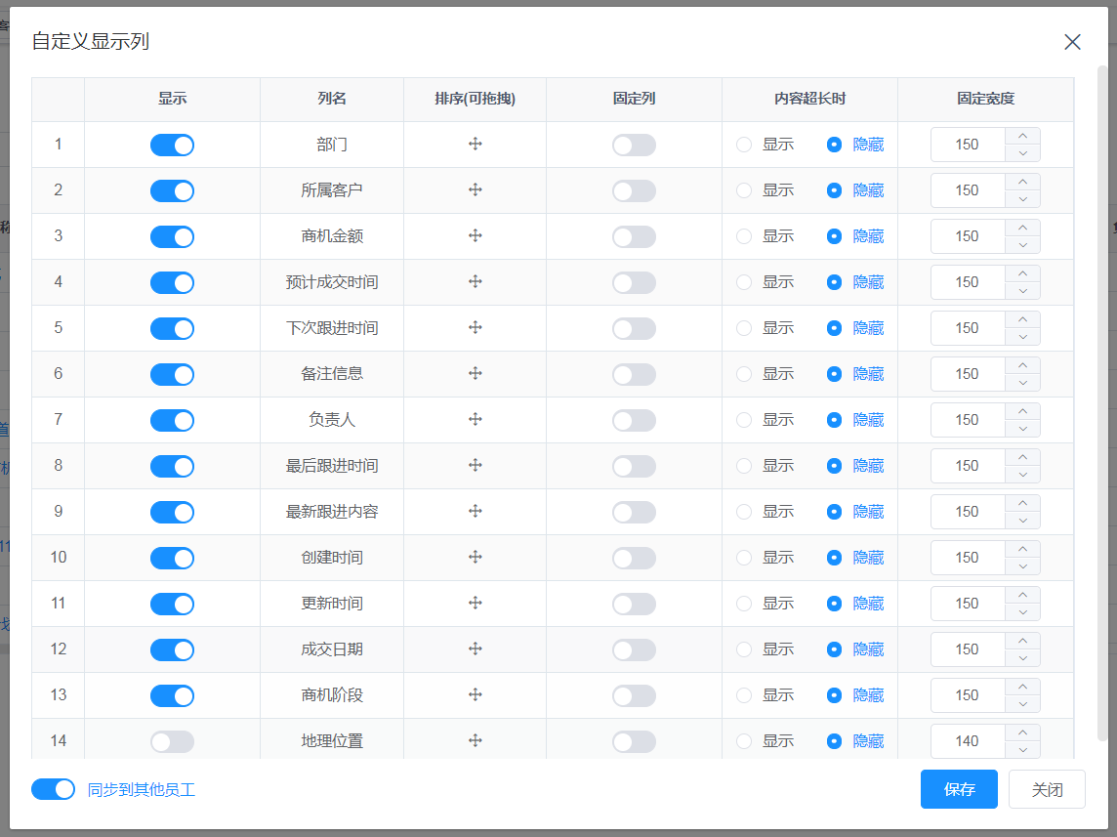Enable fixed column toggle for 商机阶段

click(634, 696)
